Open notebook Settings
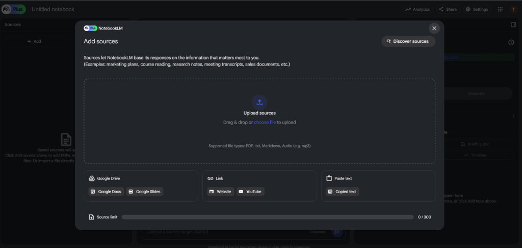 click(477, 9)
